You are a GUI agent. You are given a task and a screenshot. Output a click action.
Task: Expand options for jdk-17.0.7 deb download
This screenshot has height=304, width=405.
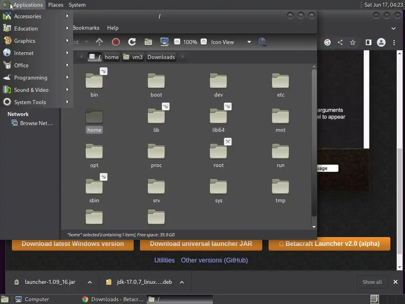click(x=182, y=282)
